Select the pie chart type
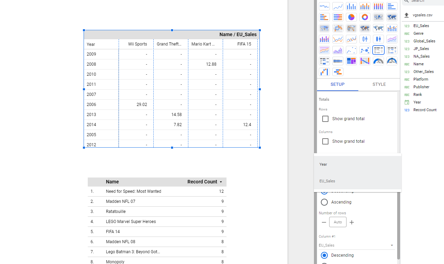Image resolution: width=444 pixels, height=264 pixels. 351,17
